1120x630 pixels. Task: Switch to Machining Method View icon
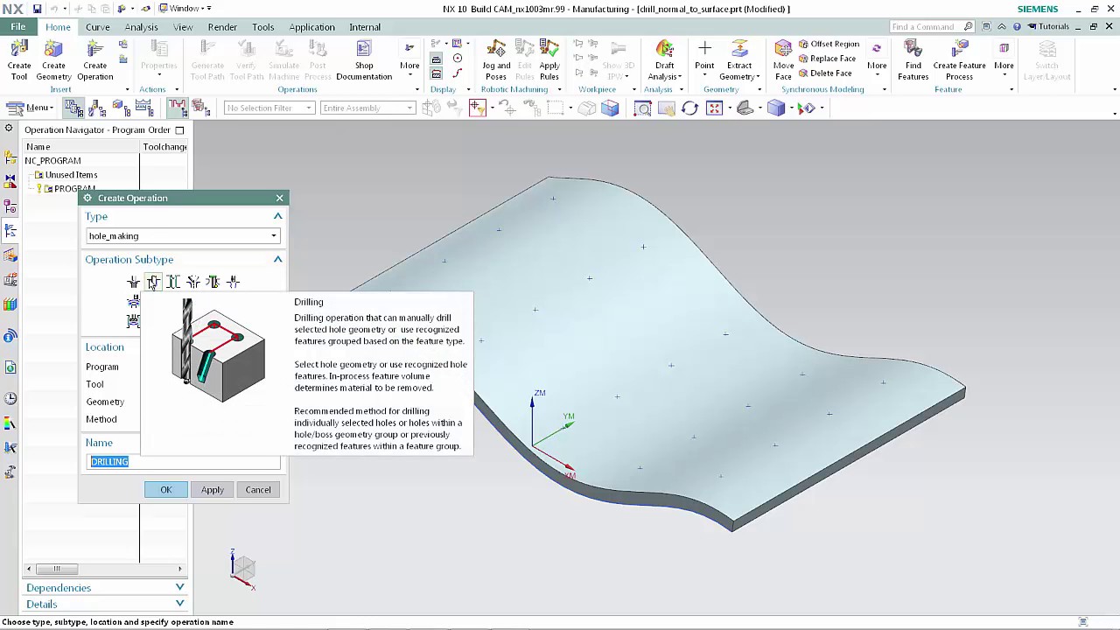point(144,108)
